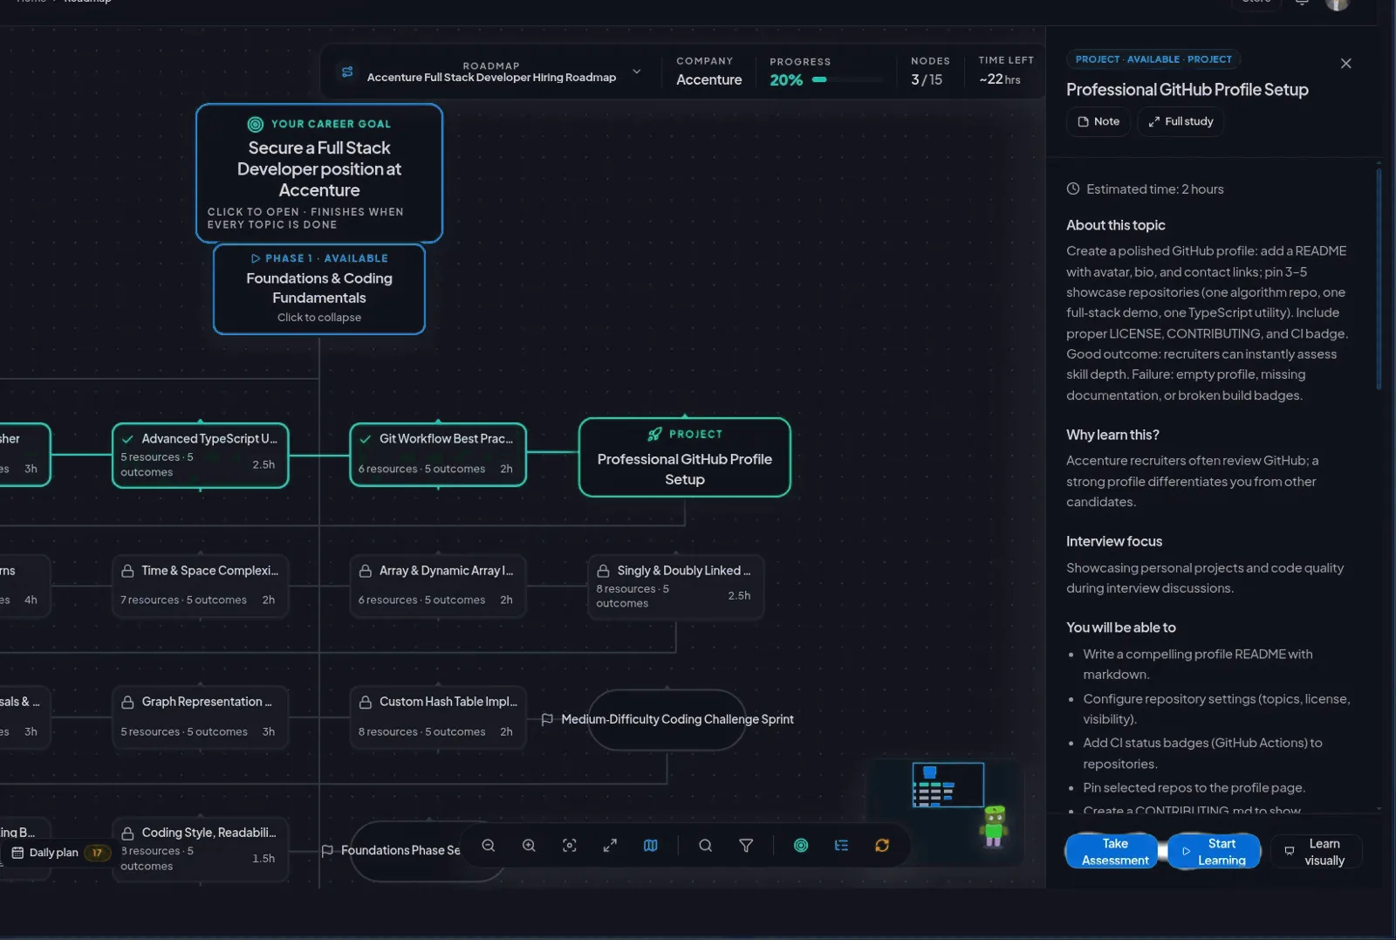Click the Start Learning button

(x=1214, y=852)
